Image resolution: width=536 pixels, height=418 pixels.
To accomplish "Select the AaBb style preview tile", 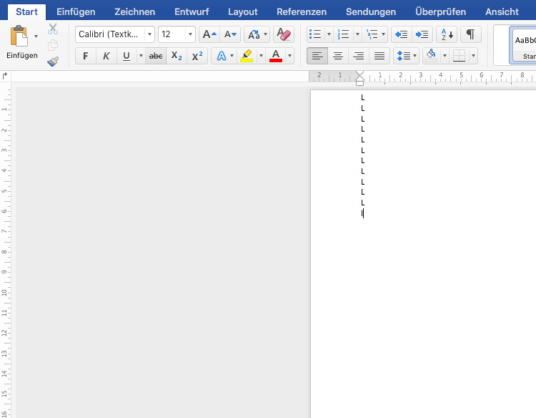I will [523, 45].
